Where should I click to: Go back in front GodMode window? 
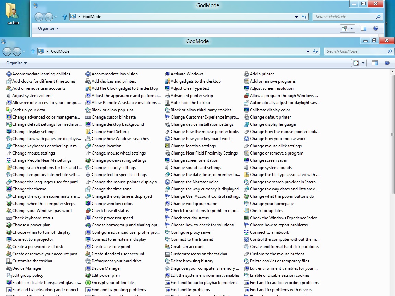click(7, 52)
